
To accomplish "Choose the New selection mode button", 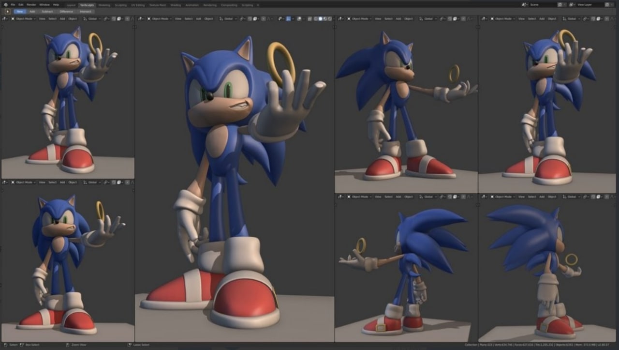I will pos(20,11).
